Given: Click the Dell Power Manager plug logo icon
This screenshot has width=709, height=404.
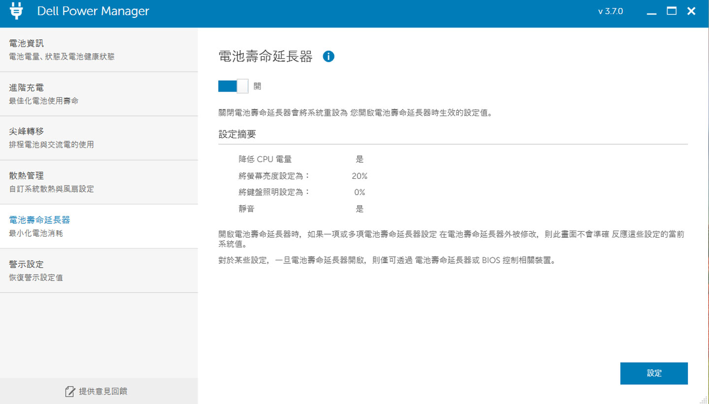Looking at the screenshot, I should click(17, 11).
